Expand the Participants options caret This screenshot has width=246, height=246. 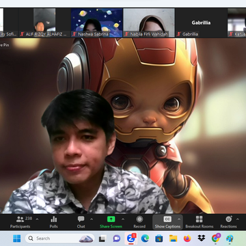coord(37,219)
